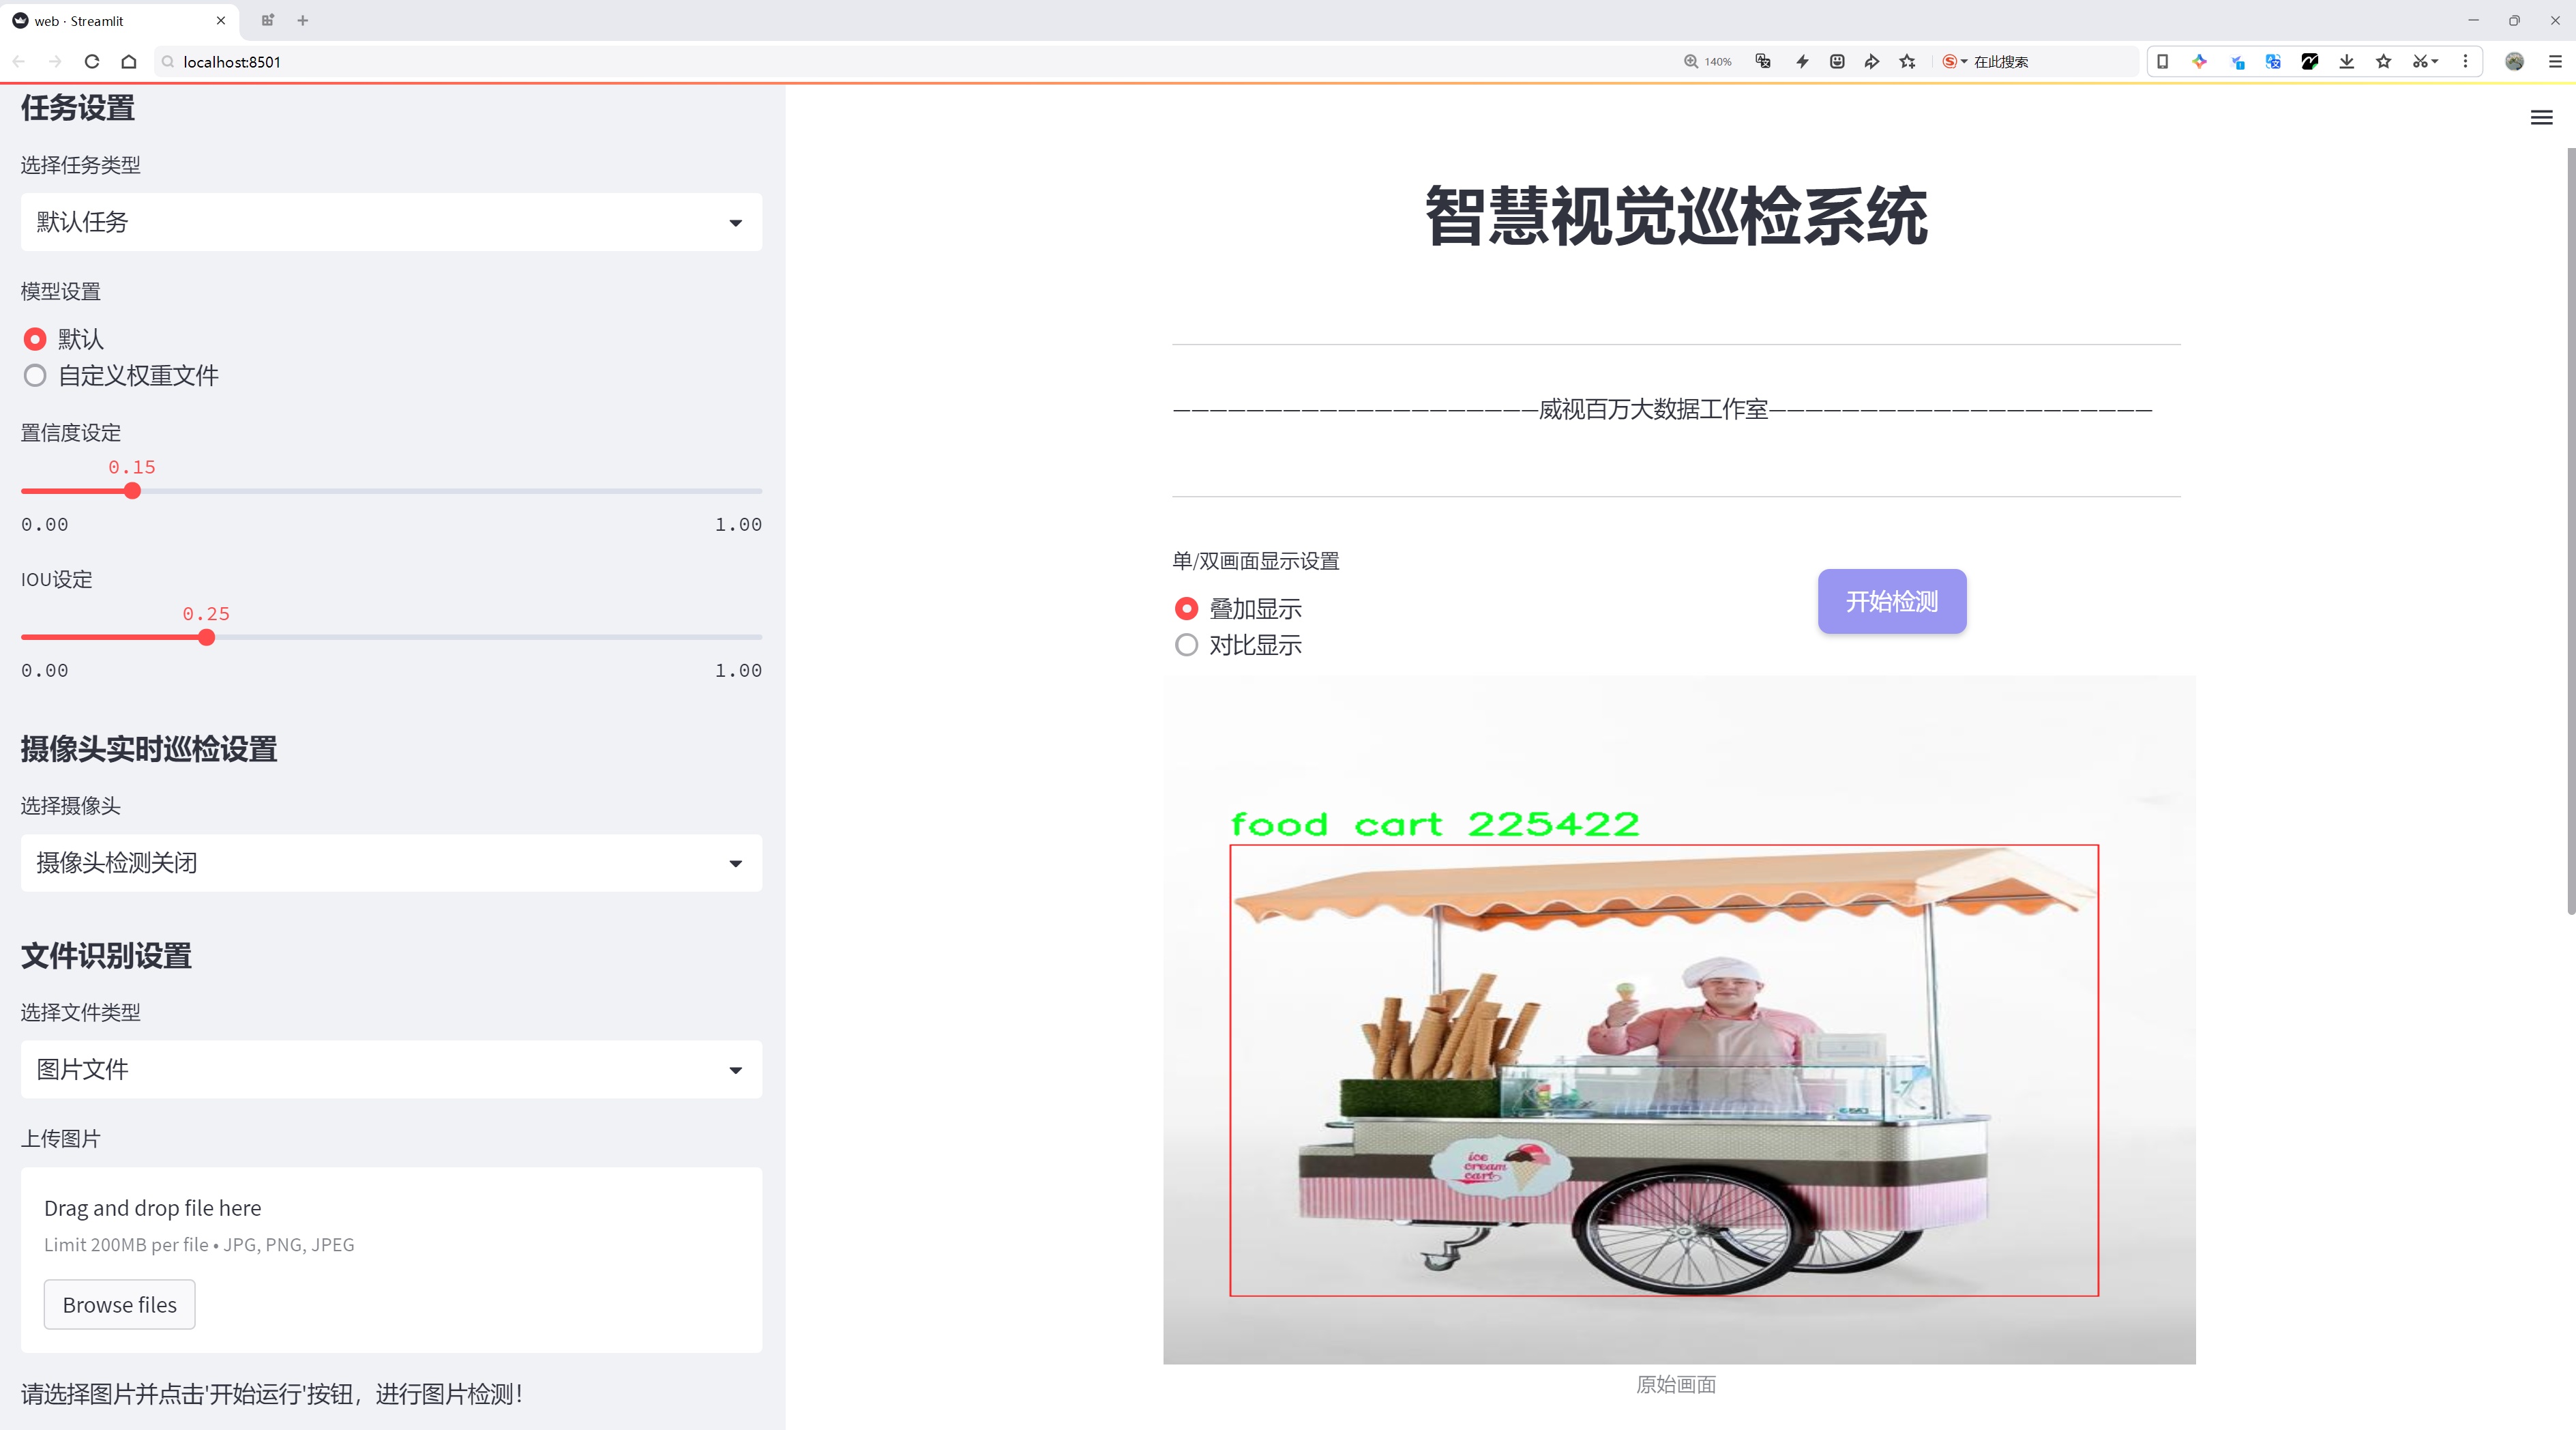Expand the 图片文件 file type dropdown
Screen dimensions: 2576x1430
[x=391, y=1070]
